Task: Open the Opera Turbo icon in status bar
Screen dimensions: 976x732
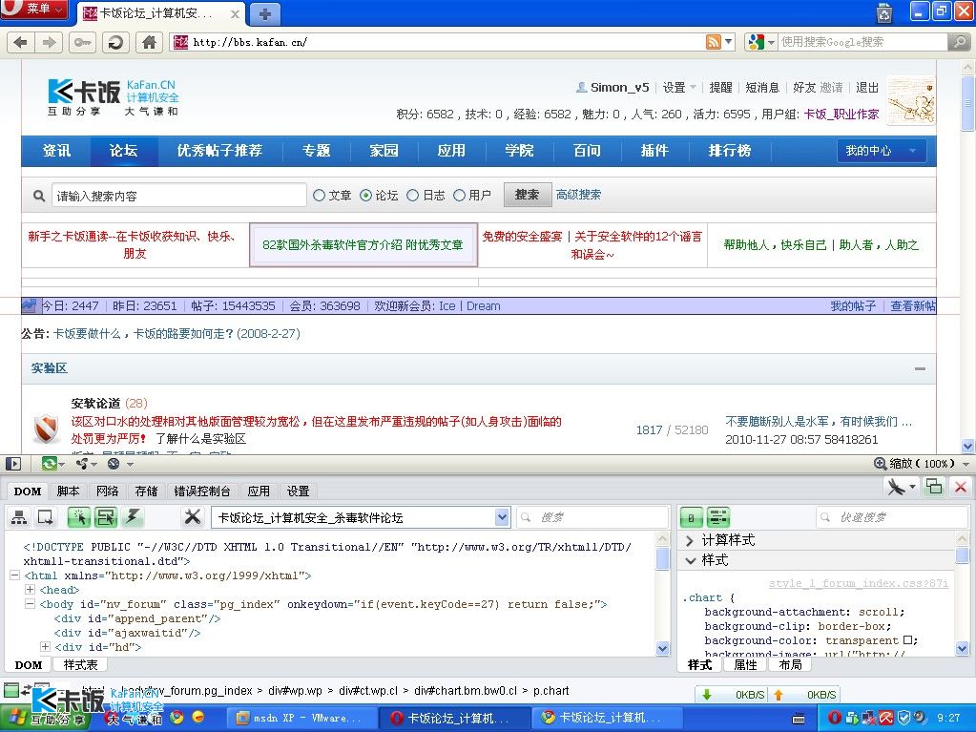Action: 114,464
